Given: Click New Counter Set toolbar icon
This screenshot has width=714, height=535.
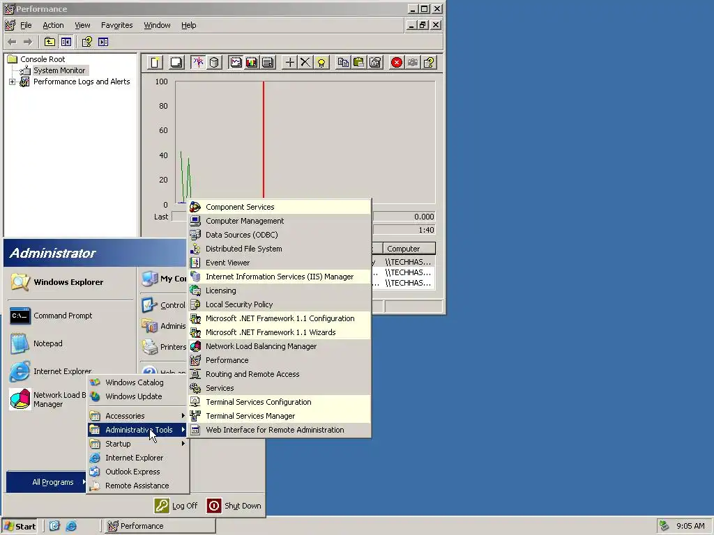Looking at the screenshot, I should click(155, 62).
